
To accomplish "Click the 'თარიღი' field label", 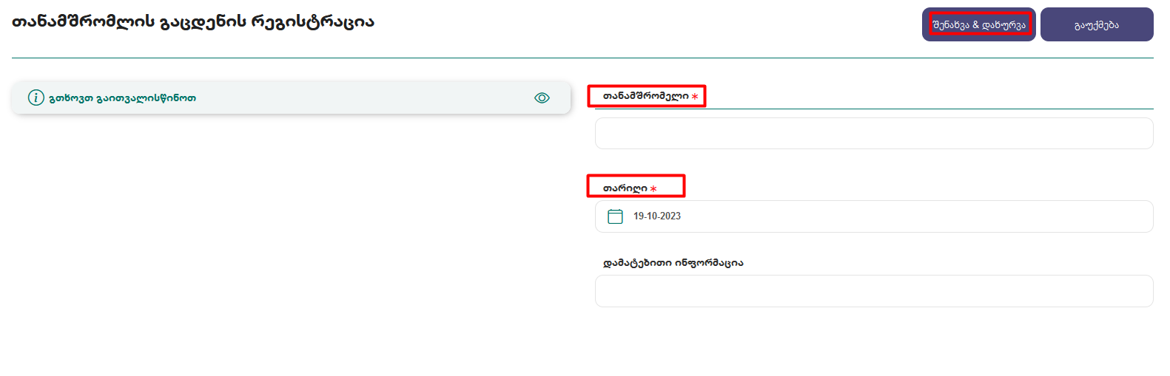I will tap(625, 188).
